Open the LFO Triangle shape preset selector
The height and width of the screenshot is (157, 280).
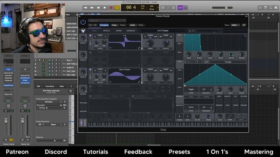pos(228,62)
